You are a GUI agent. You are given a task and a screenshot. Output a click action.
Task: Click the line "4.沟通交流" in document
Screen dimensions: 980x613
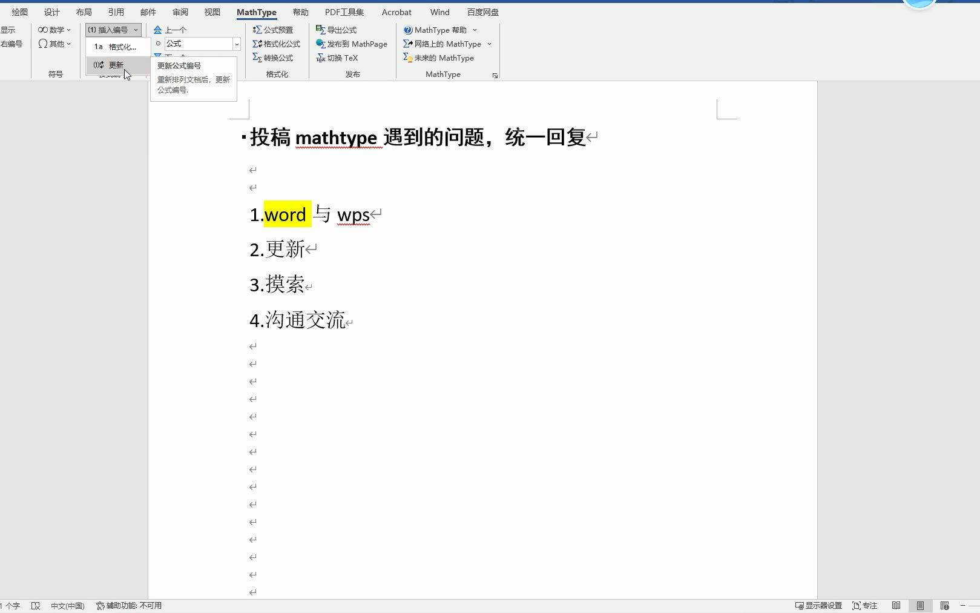pyautogui.click(x=297, y=320)
